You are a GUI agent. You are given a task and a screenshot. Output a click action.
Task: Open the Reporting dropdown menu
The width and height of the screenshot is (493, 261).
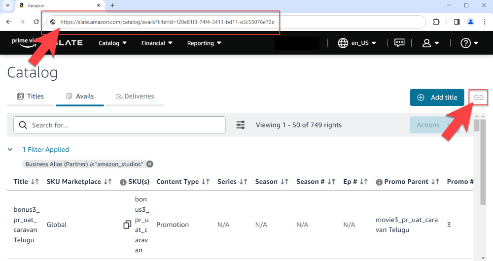click(x=204, y=43)
